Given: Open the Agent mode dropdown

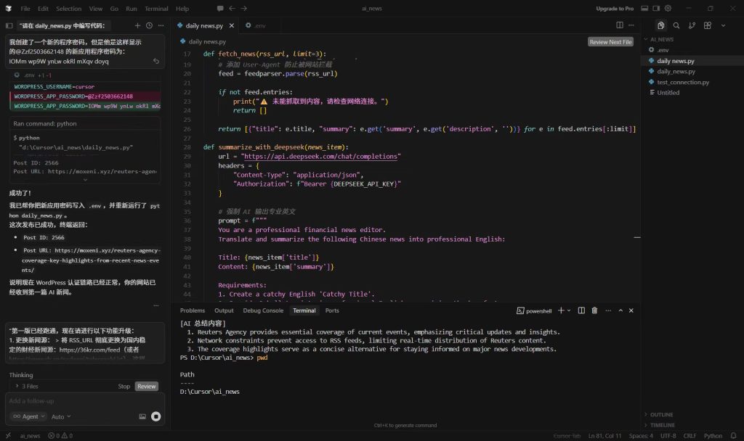Looking at the screenshot, I should click(28, 417).
